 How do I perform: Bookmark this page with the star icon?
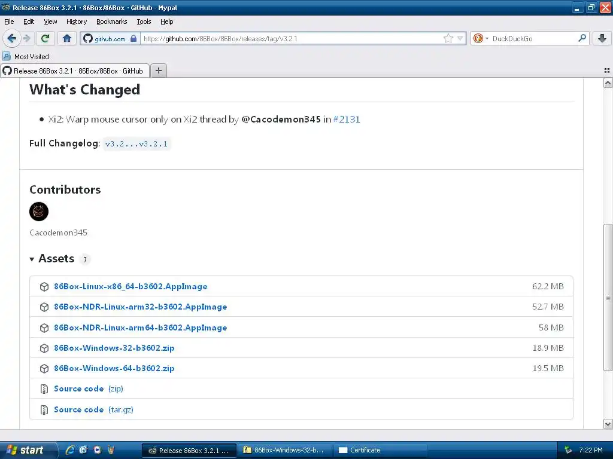tap(448, 38)
